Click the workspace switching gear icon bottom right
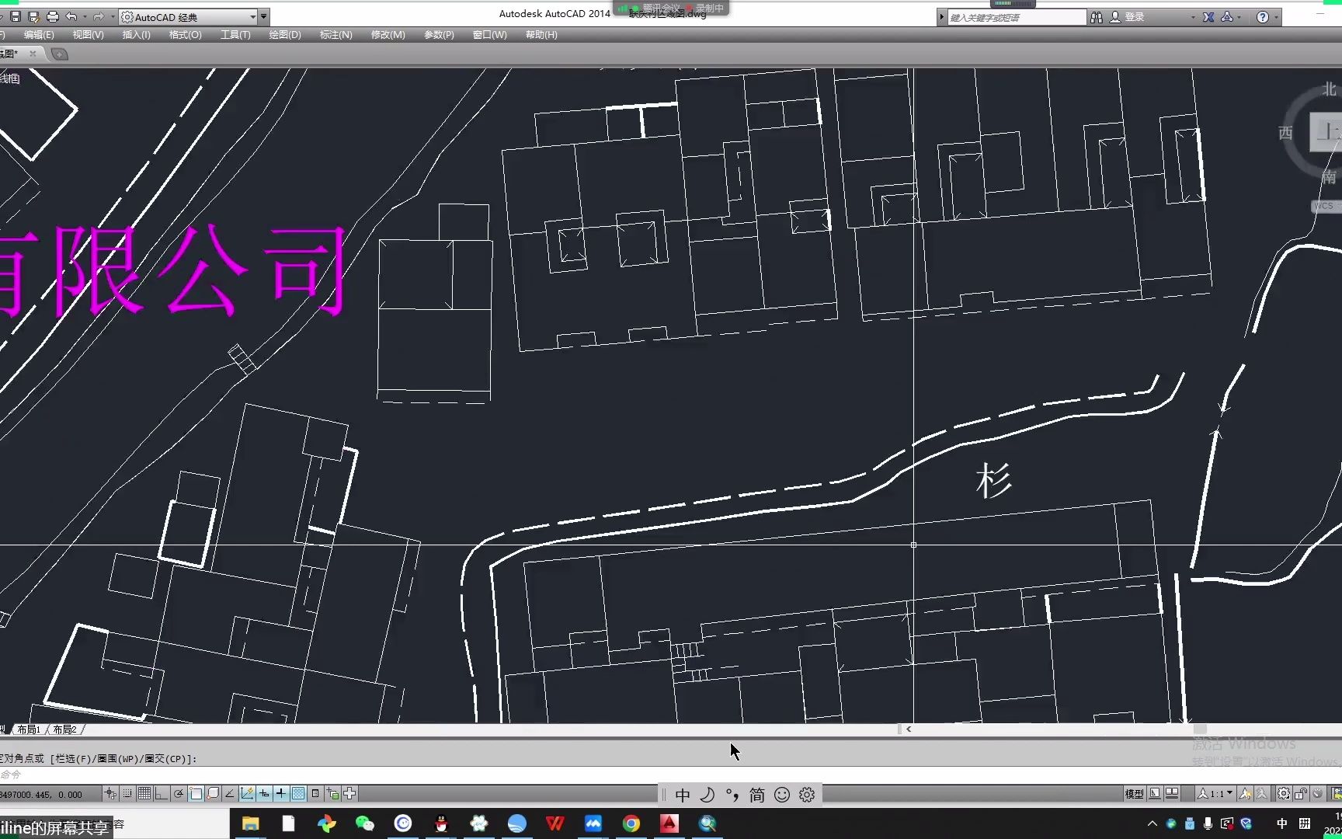Image resolution: width=1342 pixels, height=839 pixels. pyautogui.click(x=1284, y=793)
